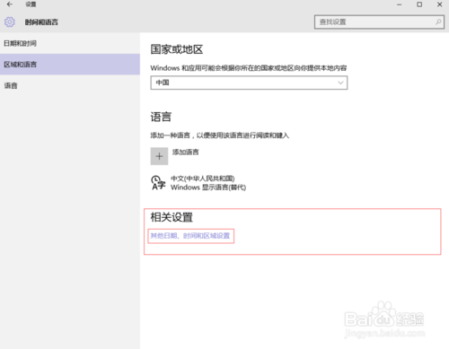449x349 pixels.
Task: Open 其他日期、时间和区域设置 link
Action: pyautogui.click(x=190, y=236)
